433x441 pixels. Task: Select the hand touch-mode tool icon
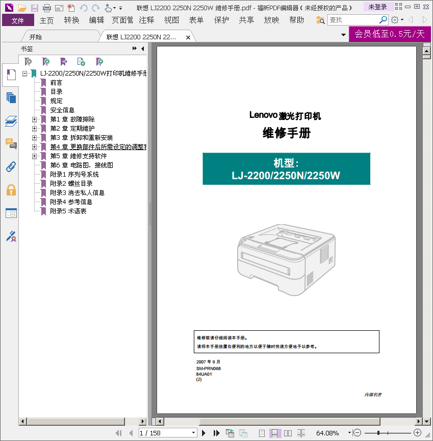tap(108, 8)
